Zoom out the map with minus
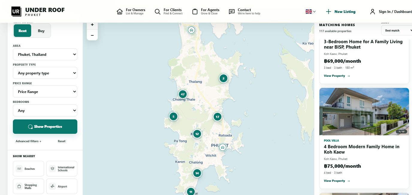 tap(92, 35)
